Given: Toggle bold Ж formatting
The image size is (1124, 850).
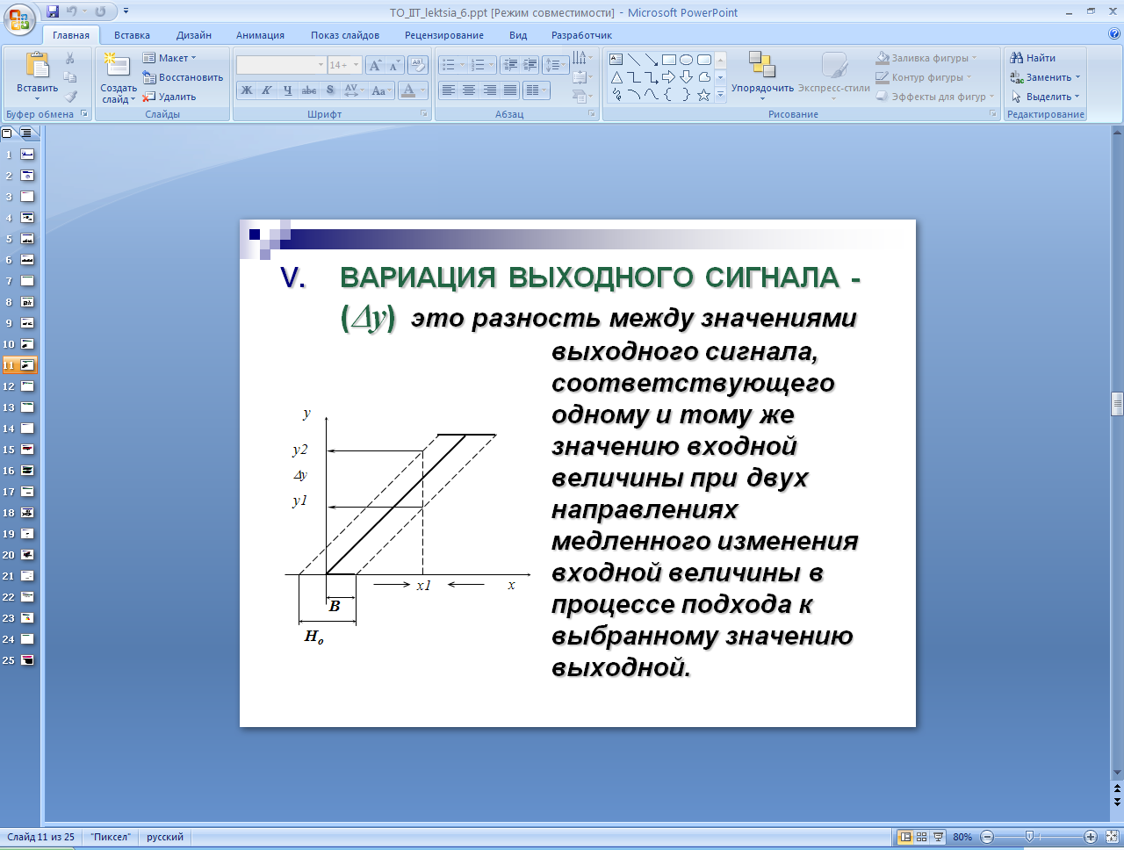Looking at the screenshot, I should pos(247,90).
